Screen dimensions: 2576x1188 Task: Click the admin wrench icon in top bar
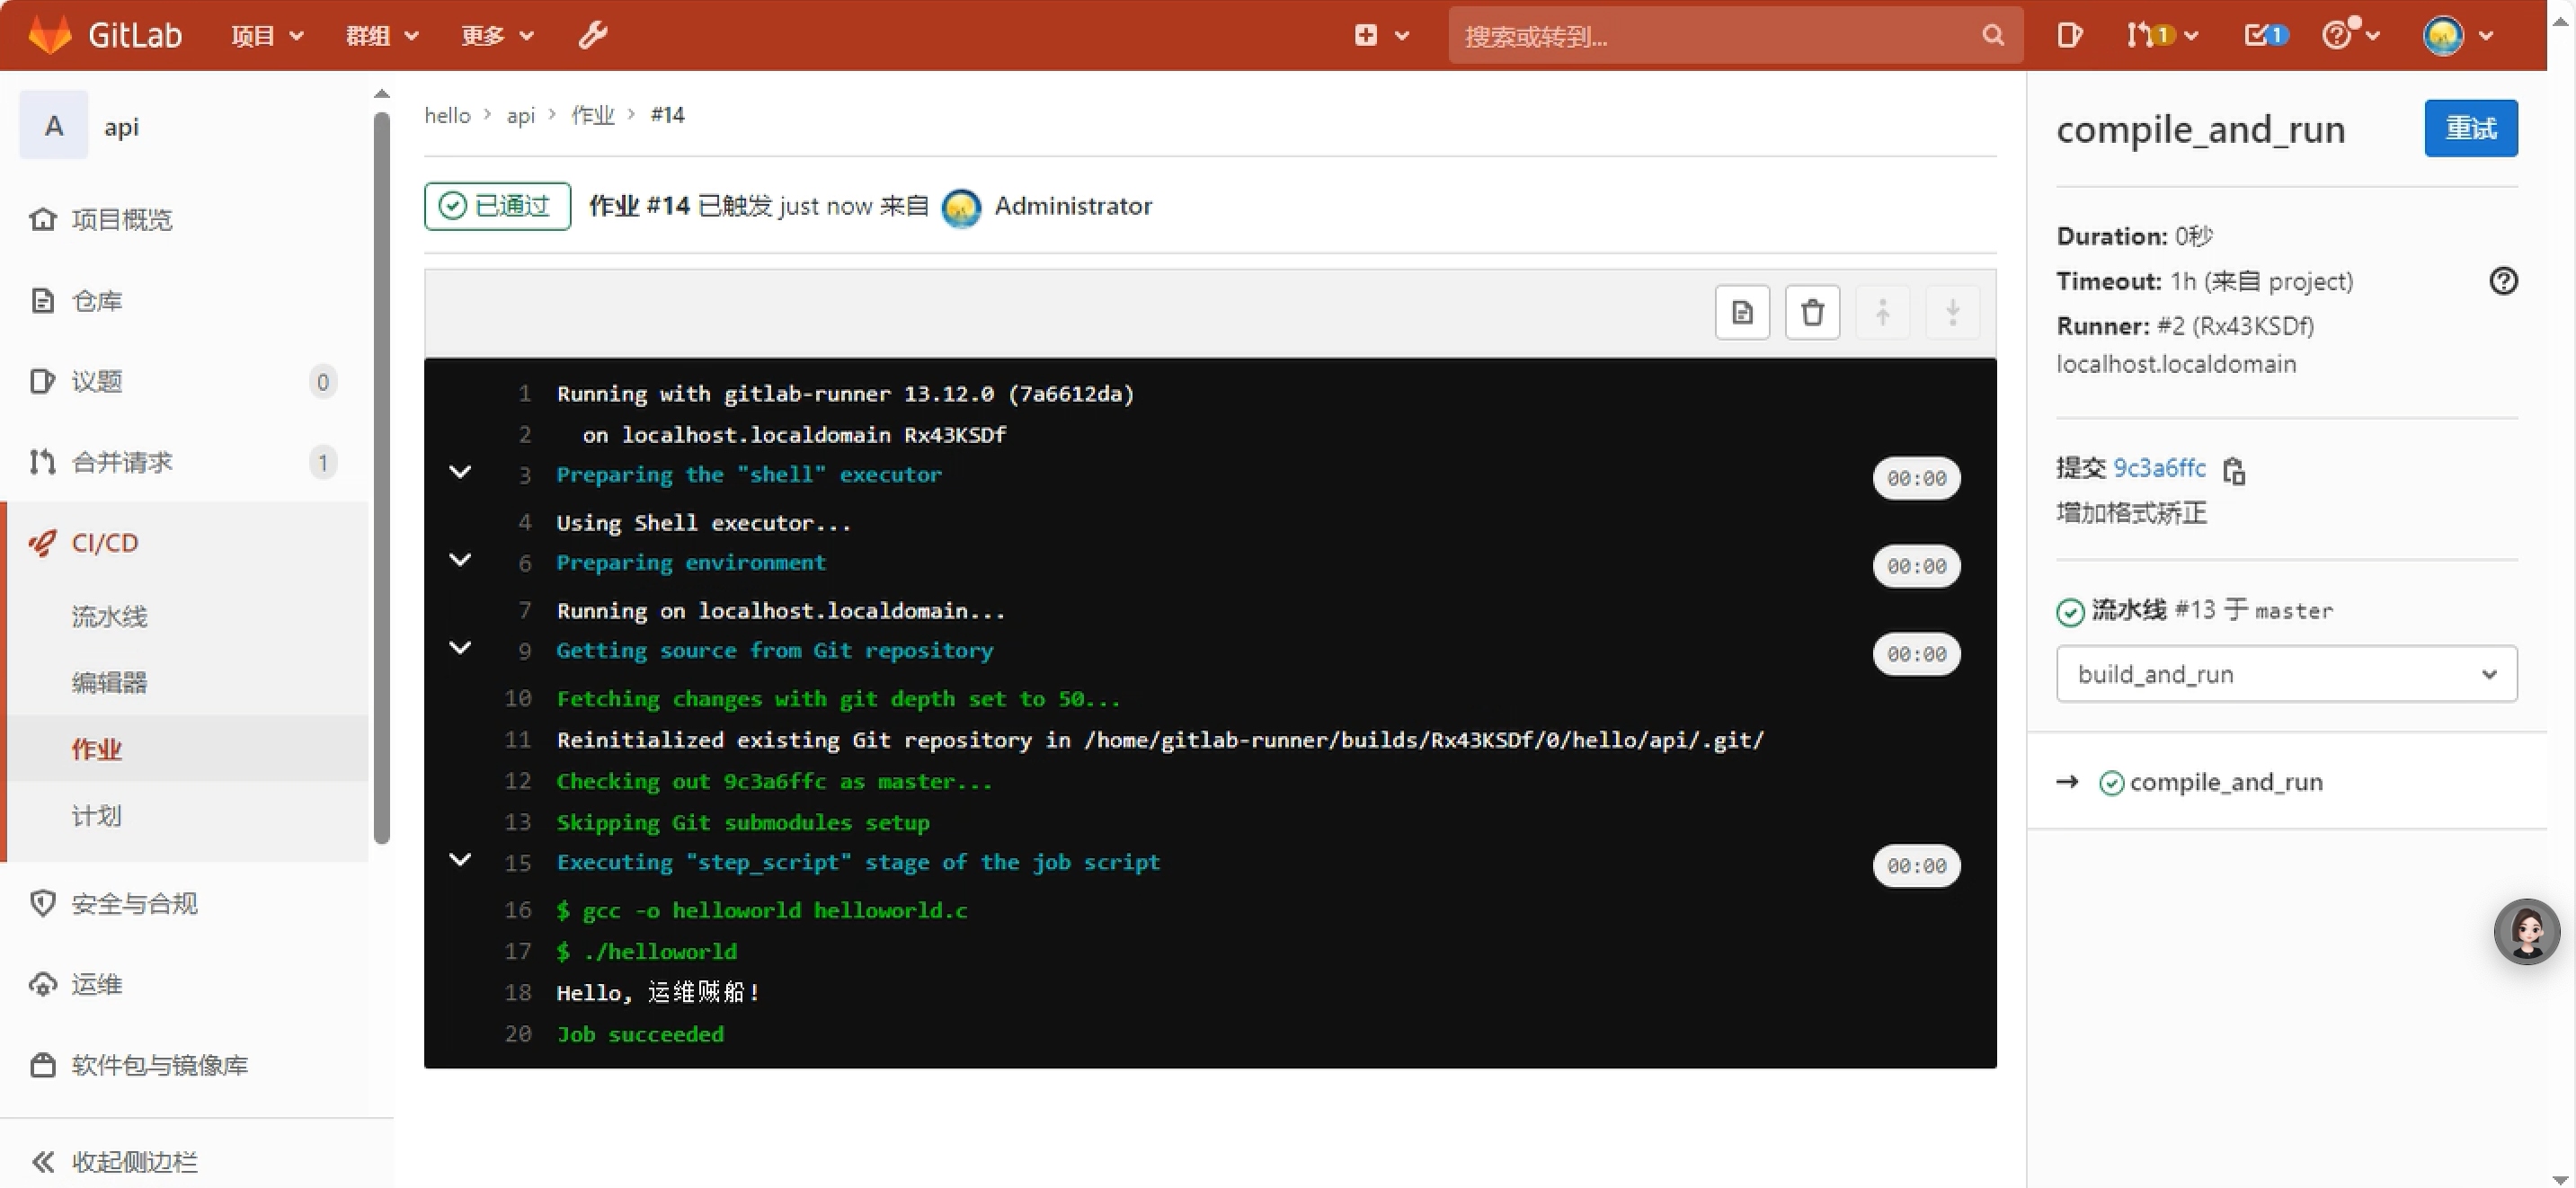592,36
